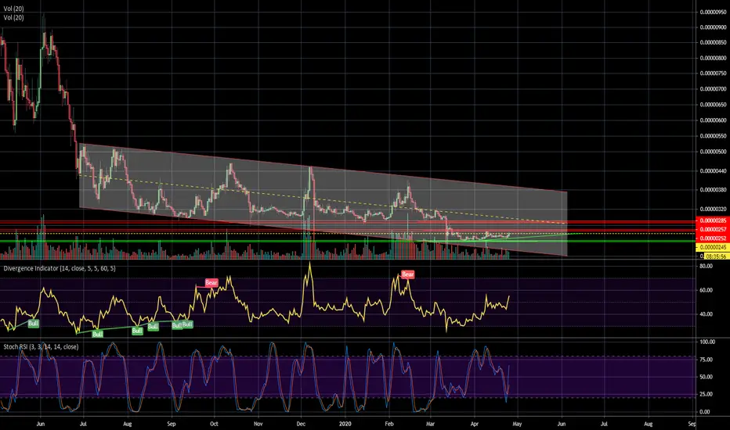Screen dimensions: 730x430
Task: Click the Apr label on time axis
Action: click(x=475, y=424)
